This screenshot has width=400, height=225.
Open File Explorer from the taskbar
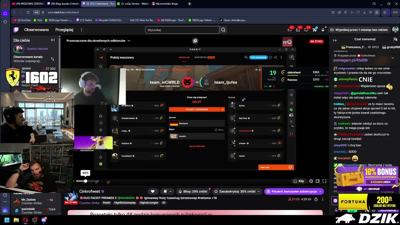tap(16, 220)
